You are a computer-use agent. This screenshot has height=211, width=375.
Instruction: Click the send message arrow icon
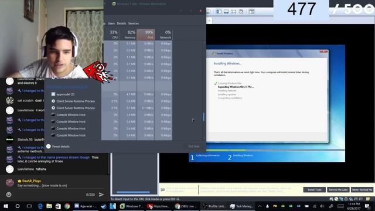[x=101, y=195]
